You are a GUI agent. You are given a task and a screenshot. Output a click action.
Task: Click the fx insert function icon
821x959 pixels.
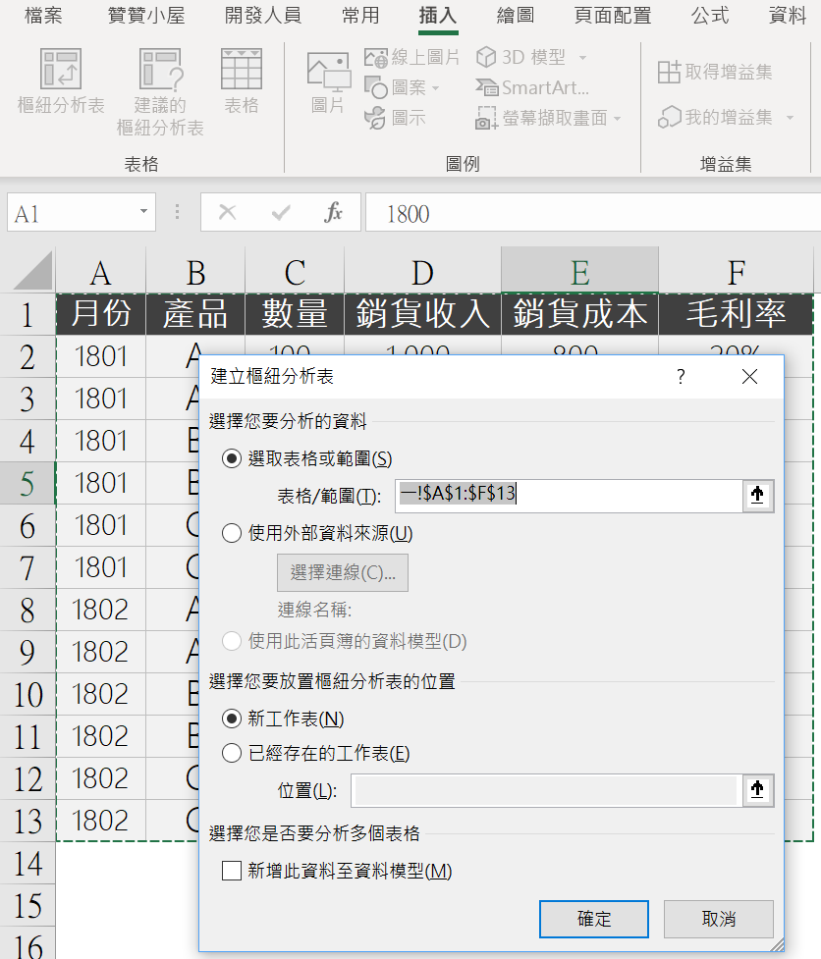tap(334, 213)
